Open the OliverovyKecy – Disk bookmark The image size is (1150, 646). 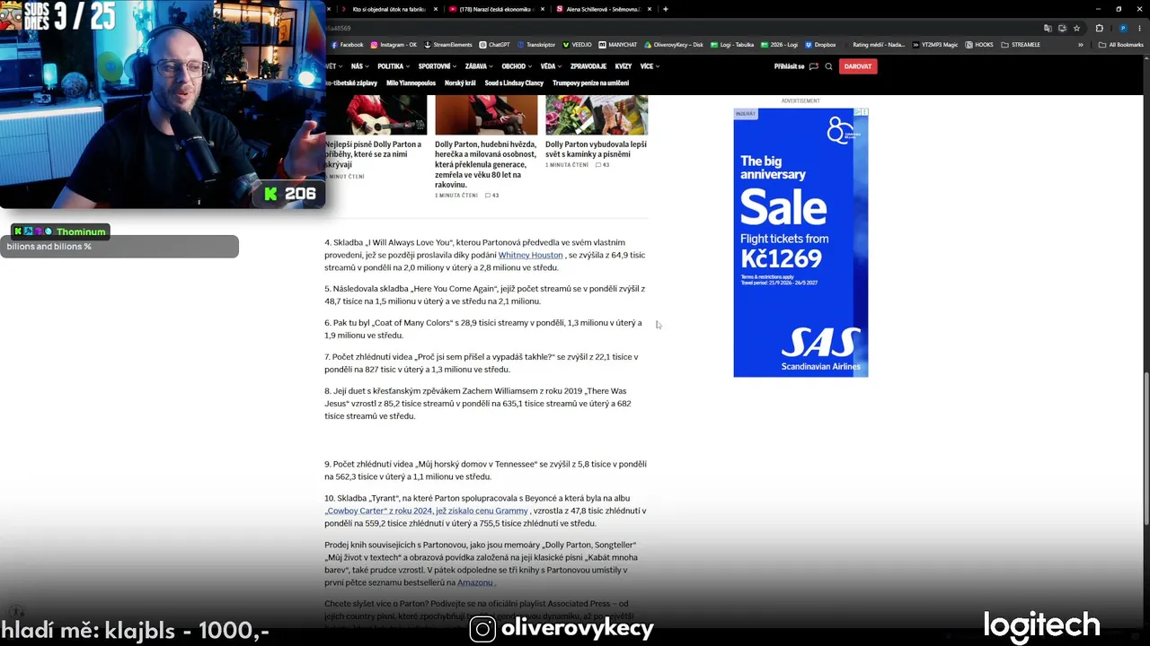coord(673,44)
